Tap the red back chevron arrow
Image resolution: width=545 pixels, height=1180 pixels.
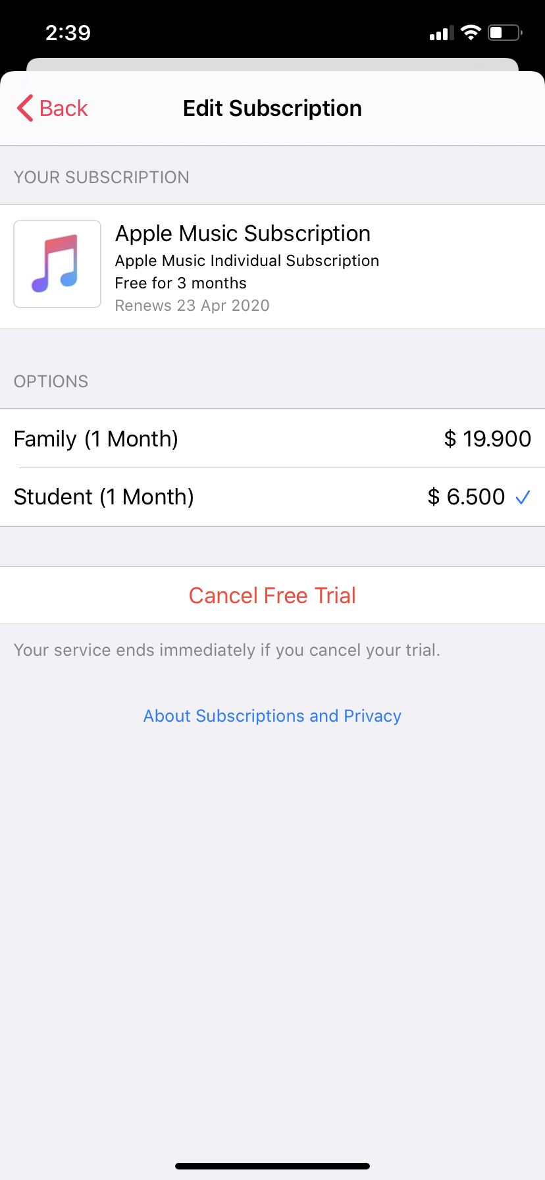pyautogui.click(x=25, y=108)
